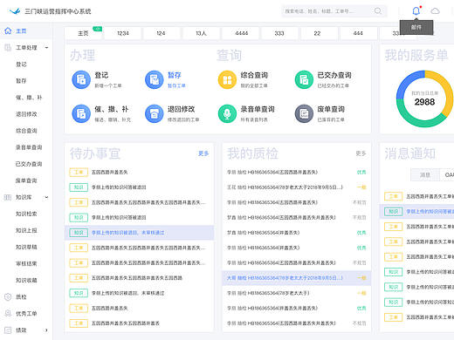This screenshot has width=454, height=340.
Task: Open 录音单查询 in the sidebar menu
Action: point(29,147)
